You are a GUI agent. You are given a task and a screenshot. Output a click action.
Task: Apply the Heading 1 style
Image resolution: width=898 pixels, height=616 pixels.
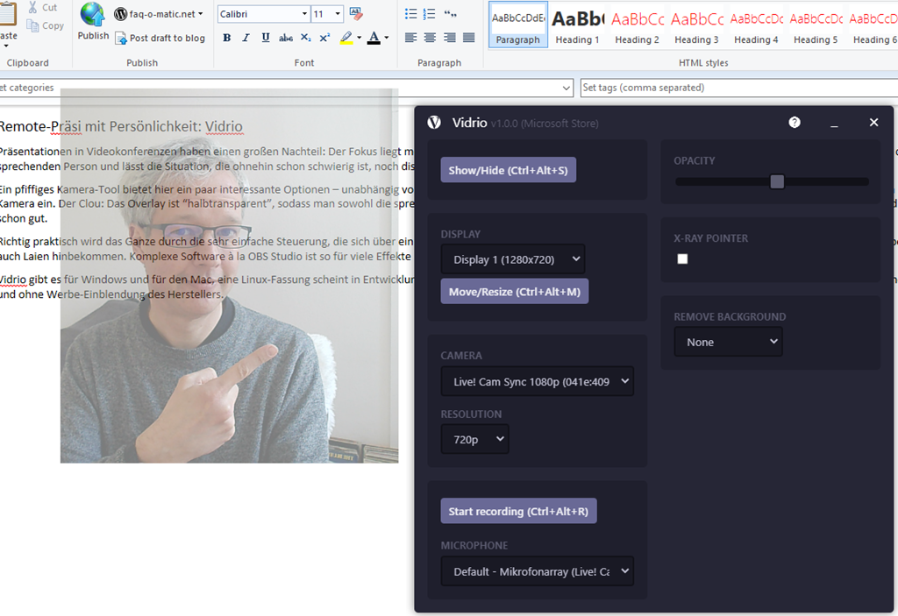click(577, 25)
